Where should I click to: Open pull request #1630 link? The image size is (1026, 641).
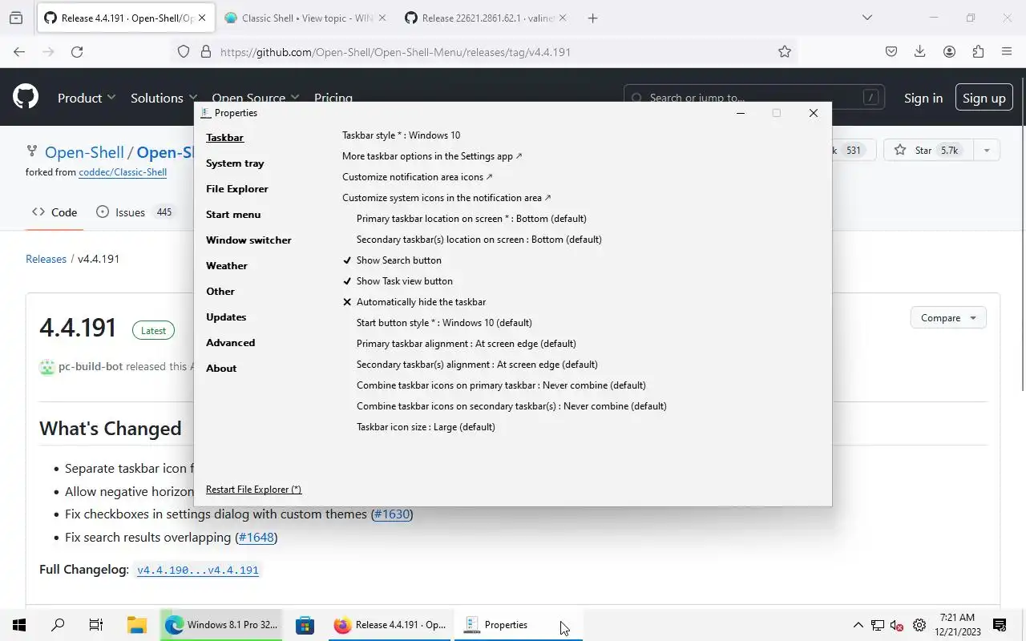pyautogui.click(x=392, y=514)
